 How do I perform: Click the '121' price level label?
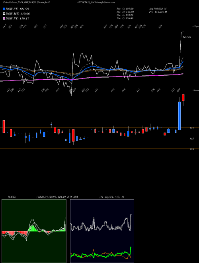pos(191,128)
